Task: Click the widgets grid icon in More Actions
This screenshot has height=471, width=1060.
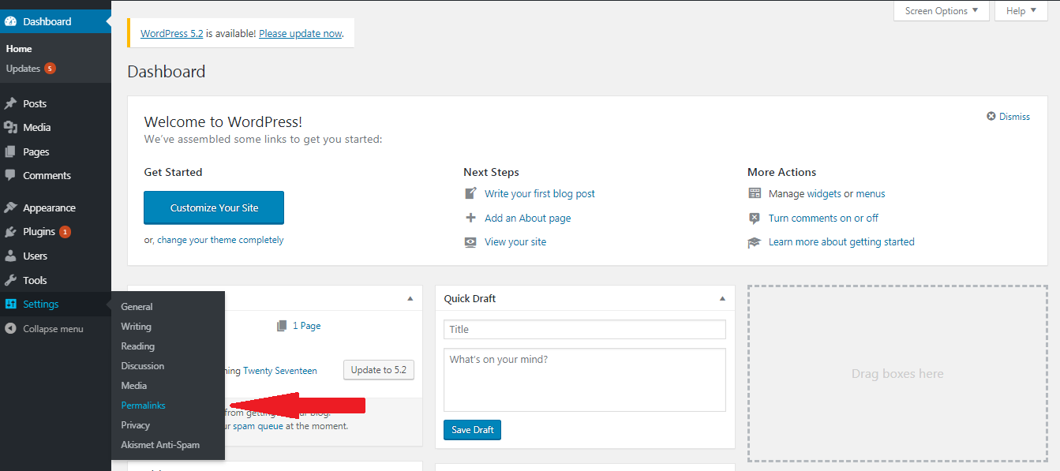Action: 755,193
